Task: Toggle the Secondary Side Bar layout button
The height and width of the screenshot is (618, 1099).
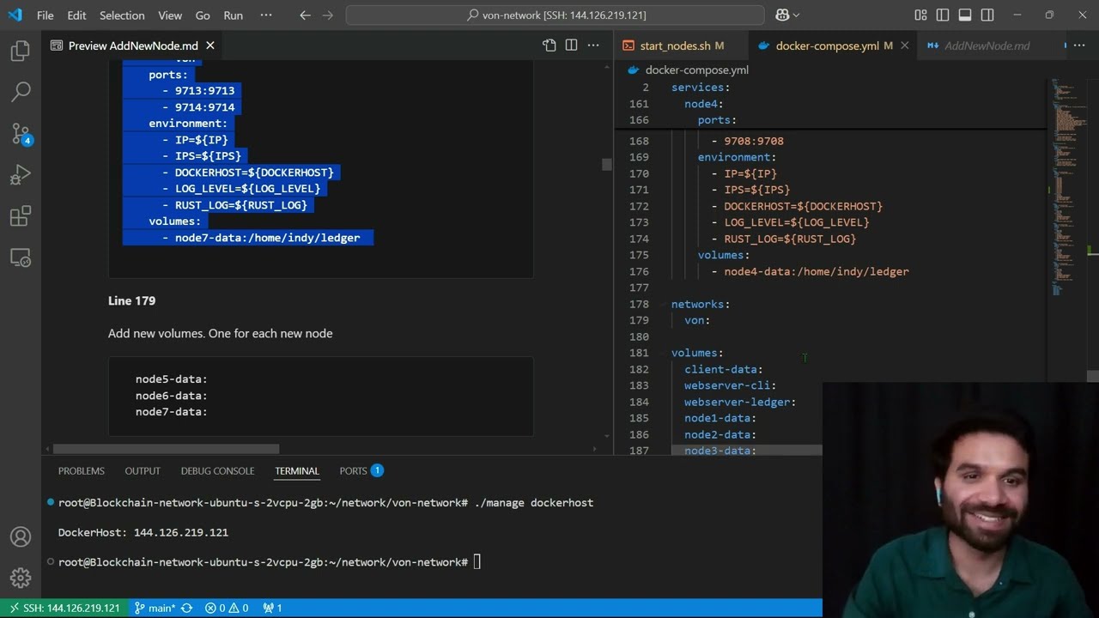Action: click(987, 15)
